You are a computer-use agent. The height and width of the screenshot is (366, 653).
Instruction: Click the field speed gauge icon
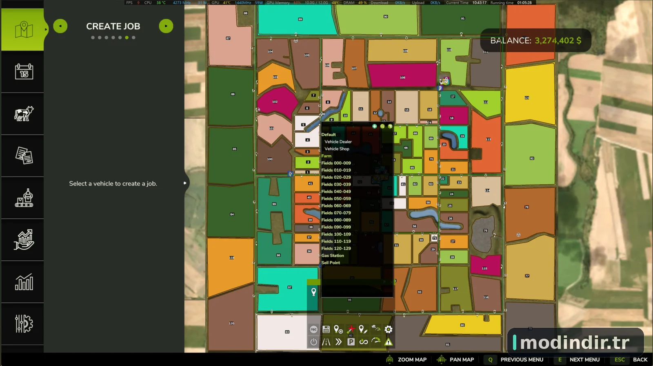click(x=376, y=329)
